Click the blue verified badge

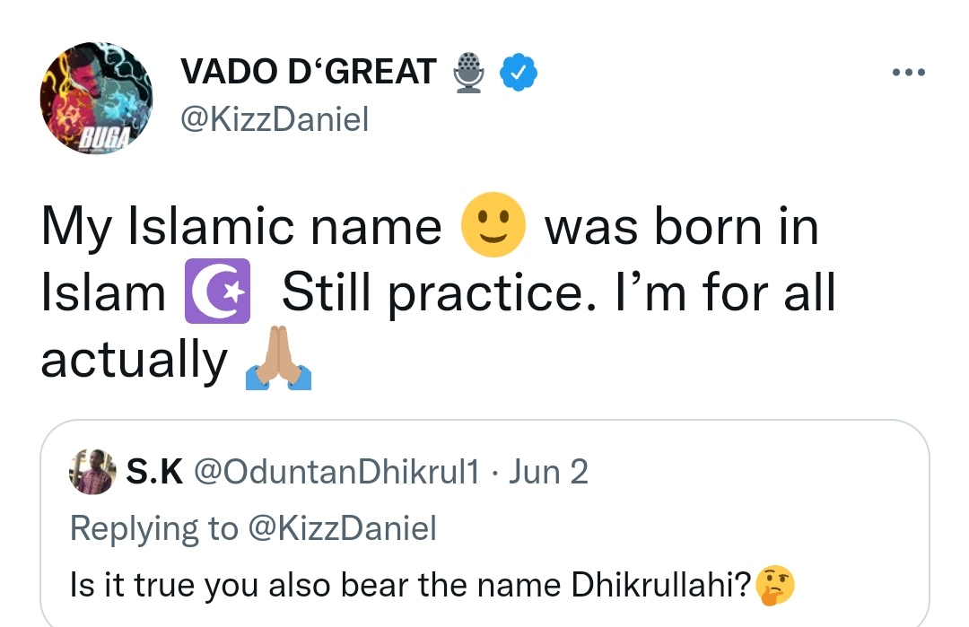tap(517, 73)
